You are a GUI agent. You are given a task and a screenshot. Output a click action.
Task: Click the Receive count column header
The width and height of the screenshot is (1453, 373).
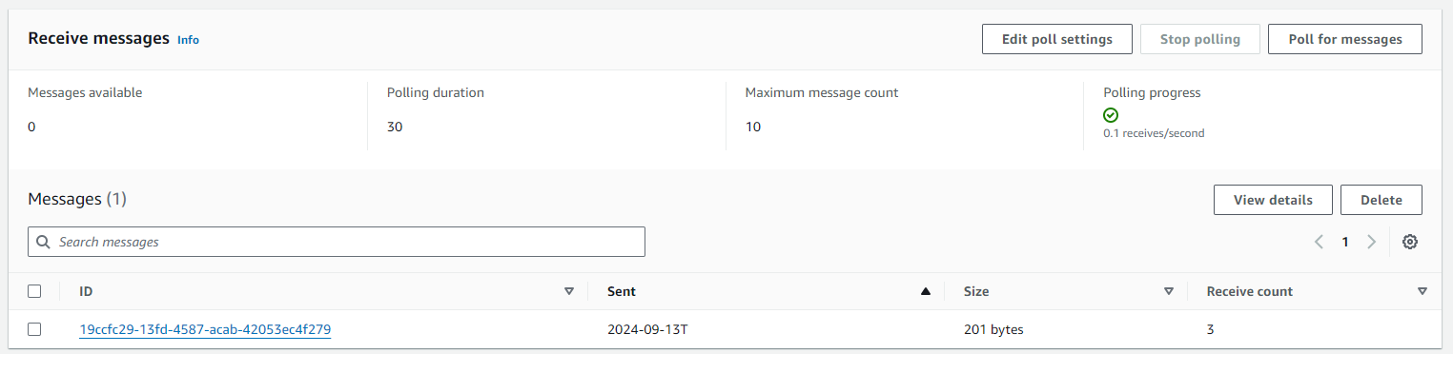click(1249, 291)
